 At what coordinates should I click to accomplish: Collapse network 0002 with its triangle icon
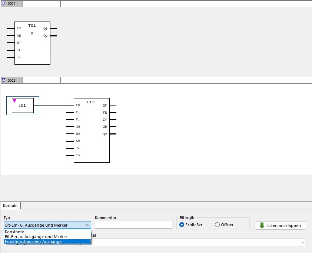(x=4, y=80)
